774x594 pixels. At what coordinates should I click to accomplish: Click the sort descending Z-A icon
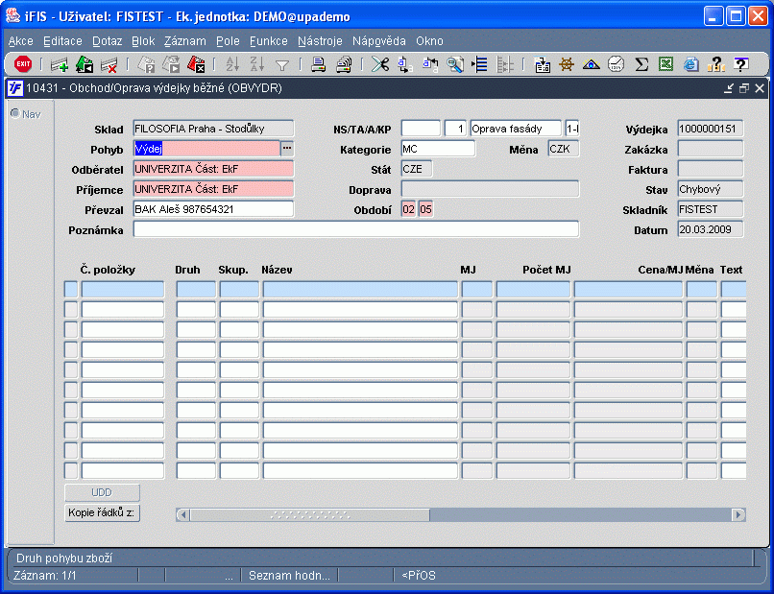(x=257, y=64)
